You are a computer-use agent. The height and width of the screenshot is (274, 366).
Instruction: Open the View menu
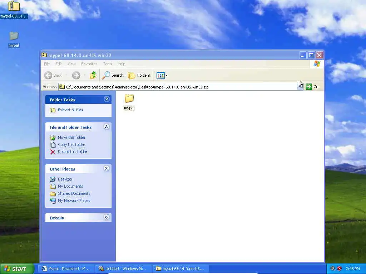click(x=71, y=64)
